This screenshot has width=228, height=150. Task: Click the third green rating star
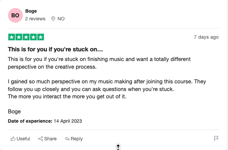tap(26, 37)
